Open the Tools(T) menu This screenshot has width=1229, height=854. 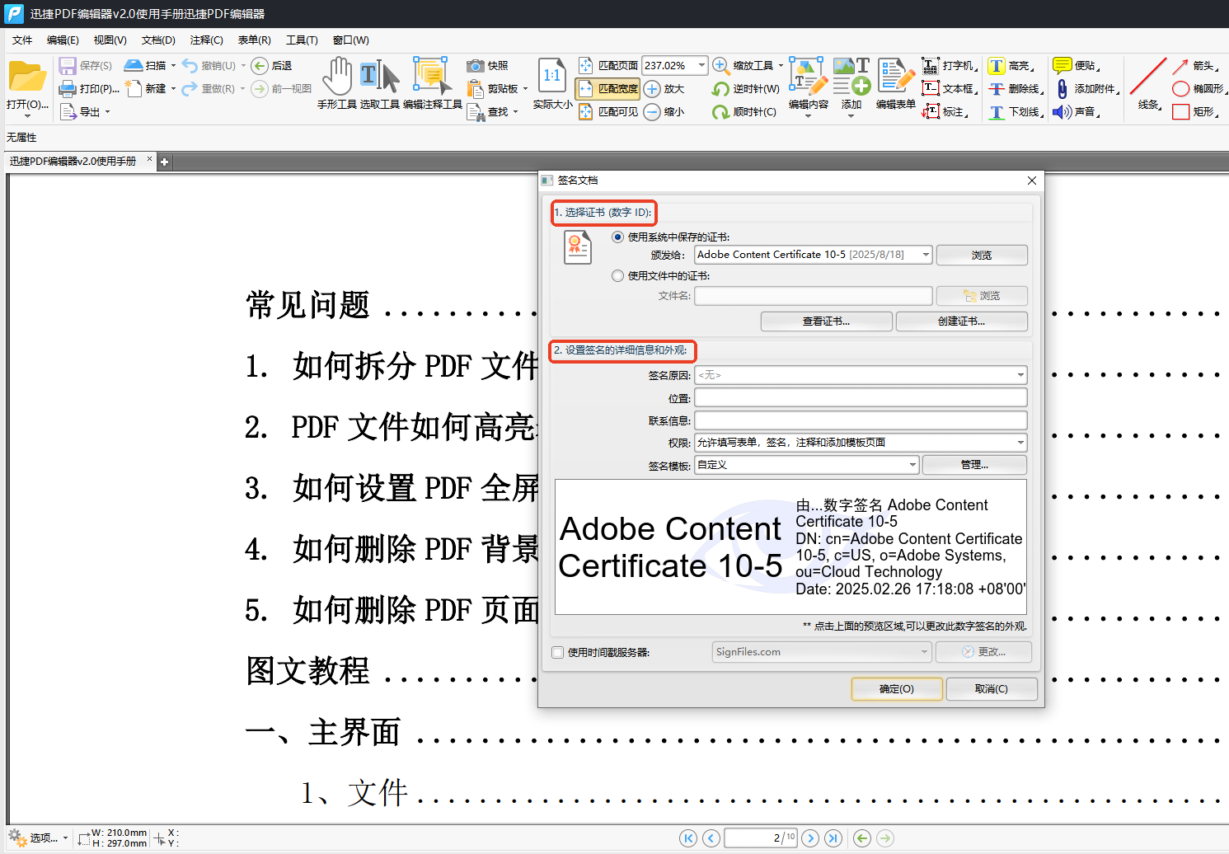pos(302,40)
